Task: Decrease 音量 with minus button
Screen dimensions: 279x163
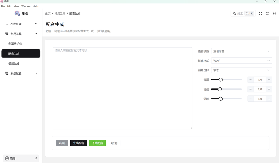Action: click(250, 80)
